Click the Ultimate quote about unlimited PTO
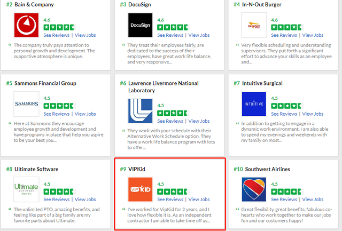The height and width of the screenshot is (231, 342). coord(57,215)
